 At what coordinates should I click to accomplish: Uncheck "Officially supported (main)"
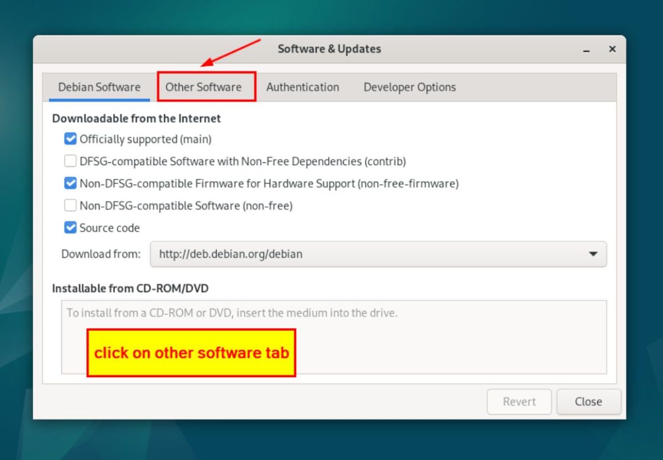[x=70, y=138]
